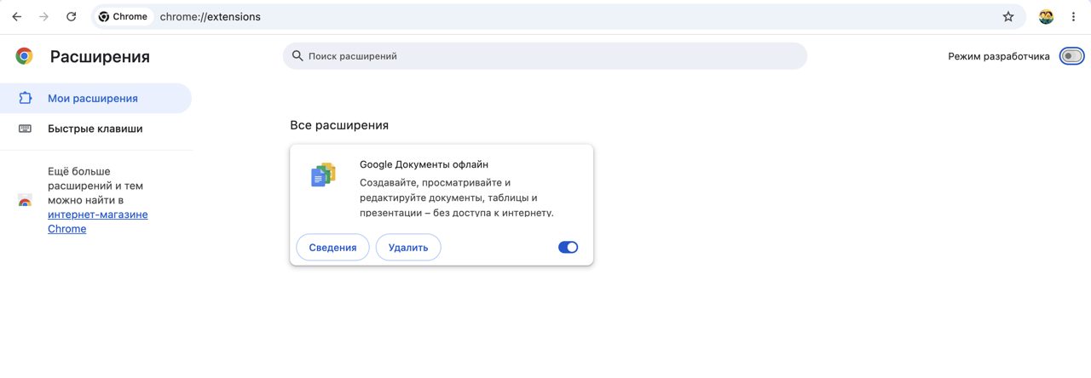Open the интернет-магазине Chrome link

point(98,221)
